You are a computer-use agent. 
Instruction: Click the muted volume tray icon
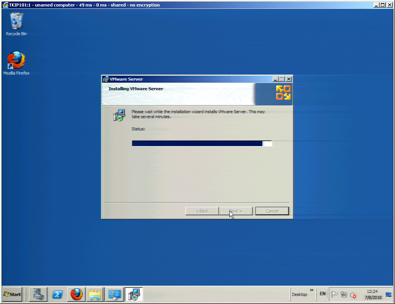click(x=353, y=295)
